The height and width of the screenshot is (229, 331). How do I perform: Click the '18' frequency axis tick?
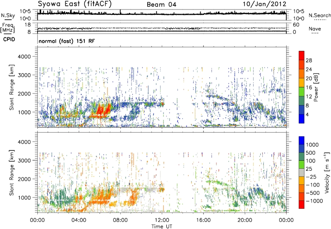point(28,25)
